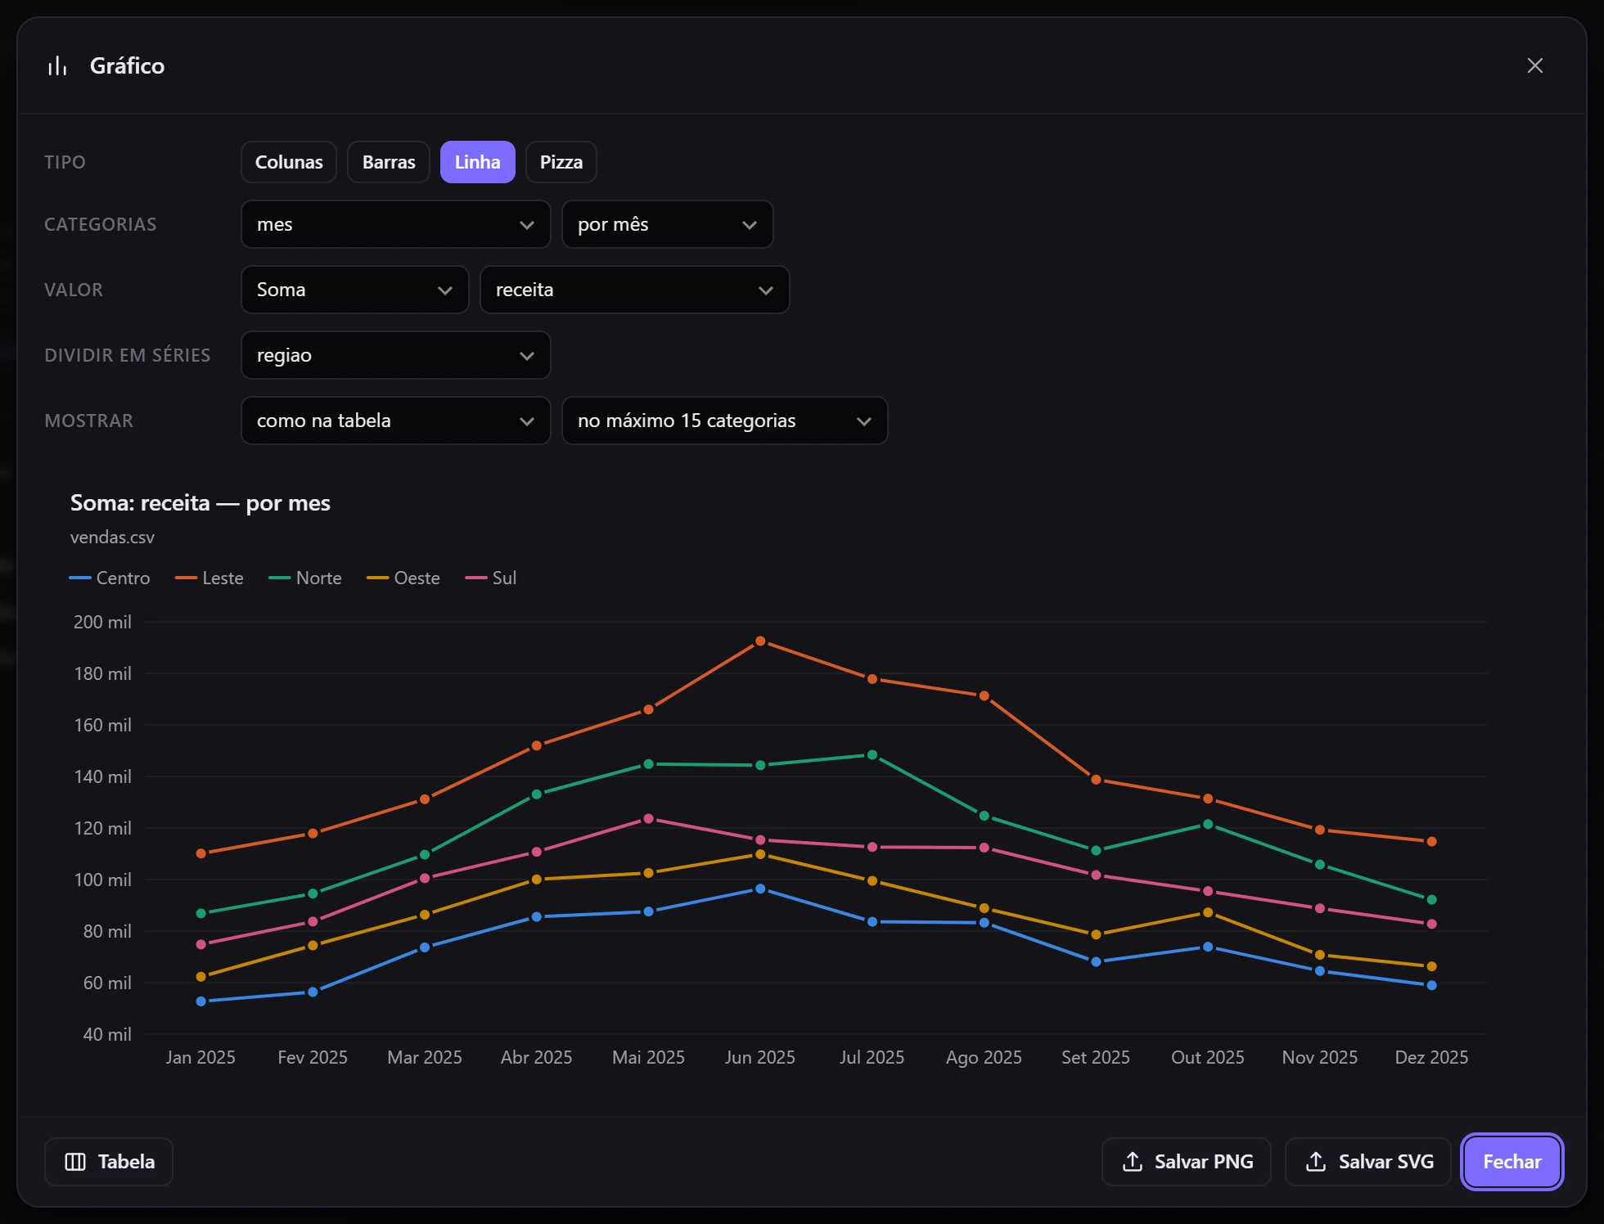
Task: Click the upload icon in Salvar PNG
Action: click(1133, 1161)
